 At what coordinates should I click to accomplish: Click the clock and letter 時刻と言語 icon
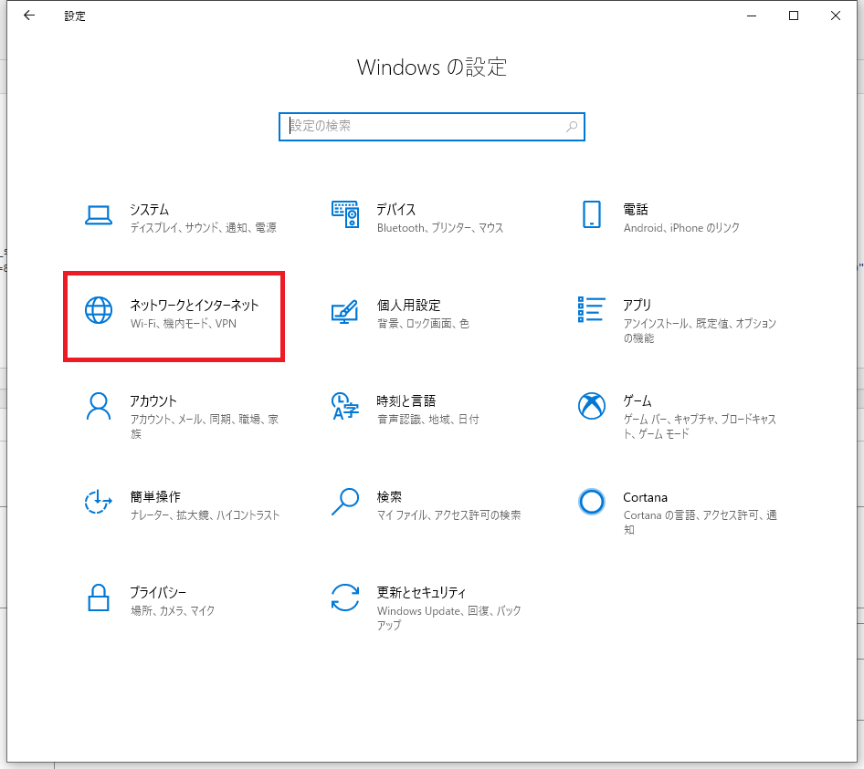[345, 406]
